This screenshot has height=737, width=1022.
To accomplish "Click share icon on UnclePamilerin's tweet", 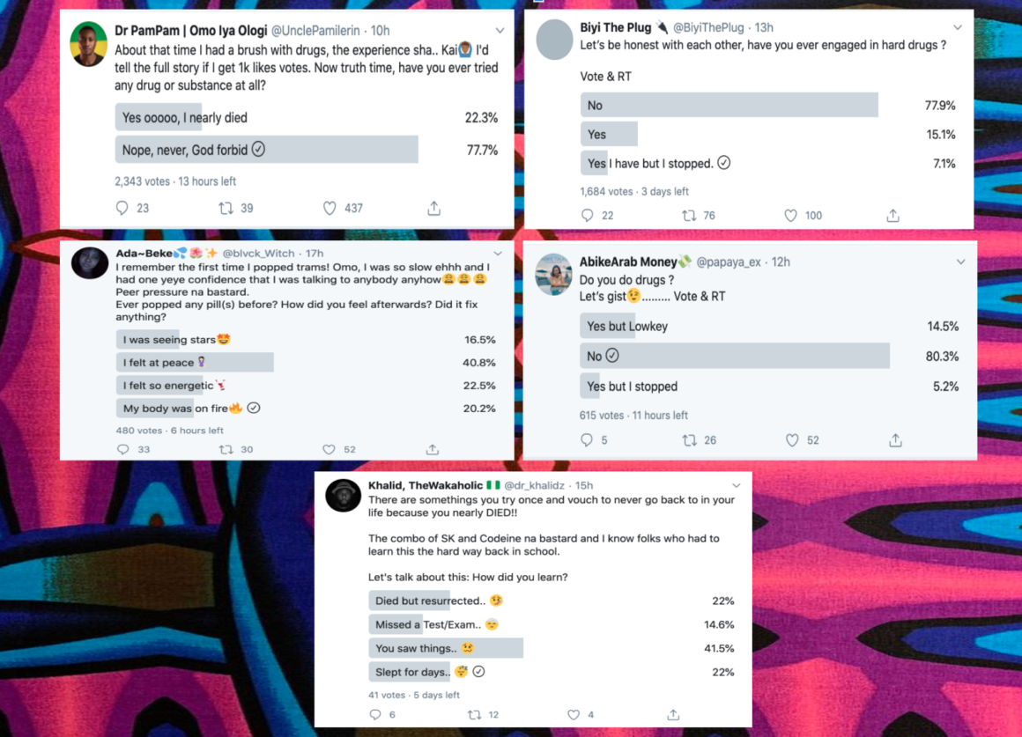I will (433, 208).
